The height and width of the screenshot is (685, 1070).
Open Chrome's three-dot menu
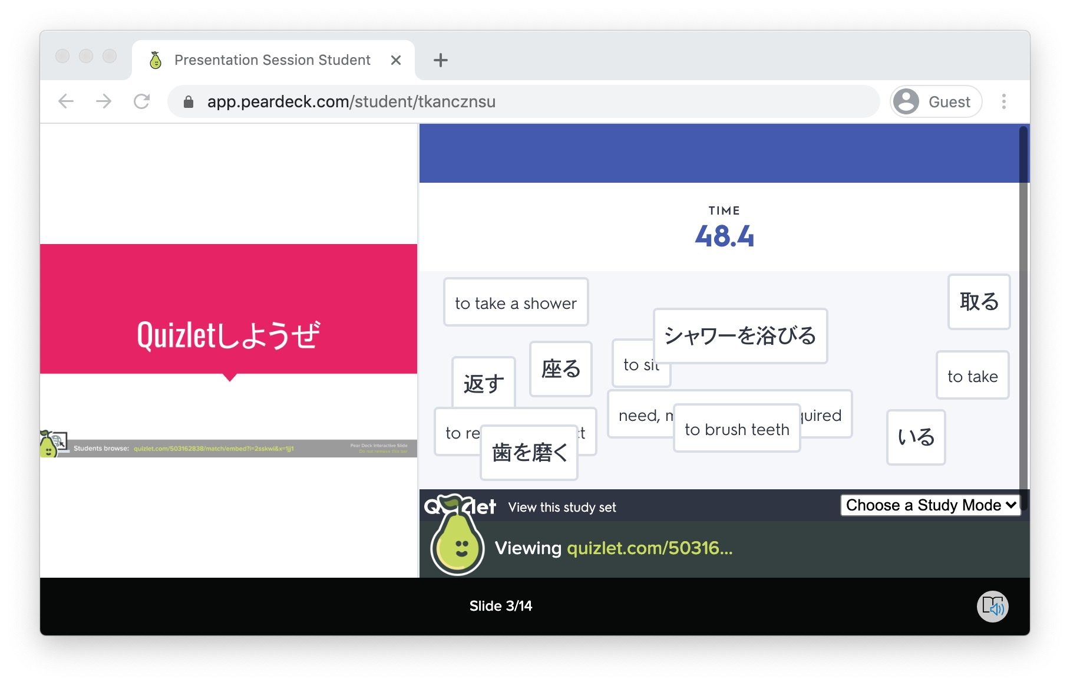tap(1003, 101)
